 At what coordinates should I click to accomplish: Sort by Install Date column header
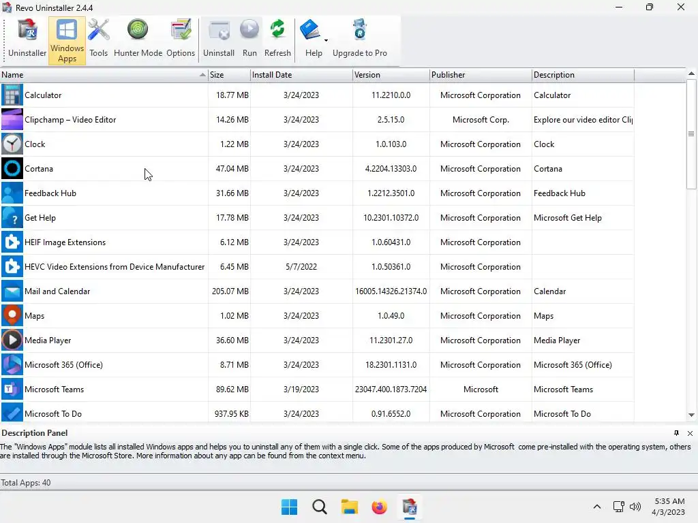pyautogui.click(x=301, y=75)
